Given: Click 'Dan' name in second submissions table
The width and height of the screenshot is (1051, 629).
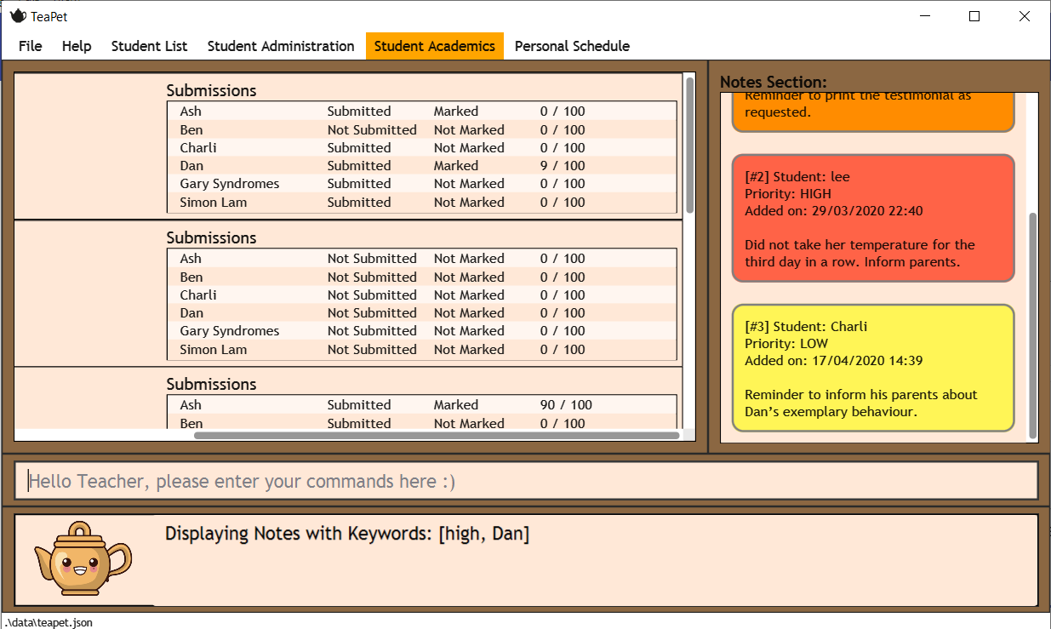Looking at the screenshot, I should [x=191, y=313].
